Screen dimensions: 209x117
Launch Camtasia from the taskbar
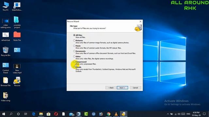pyautogui.click(x=86, y=114)
